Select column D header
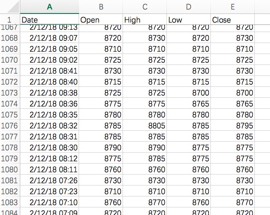270x215 pixels. tap(188, 7)
